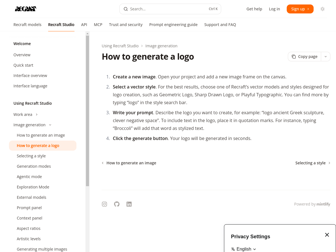Image resolution: width=336 pixels, height=252 pixels.
Task: Click the Recraft logo
Action: 25,9
